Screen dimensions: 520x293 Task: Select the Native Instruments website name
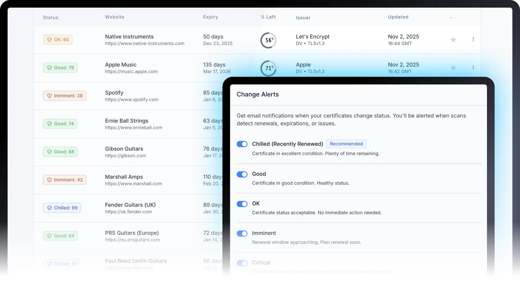coord(129,37)
